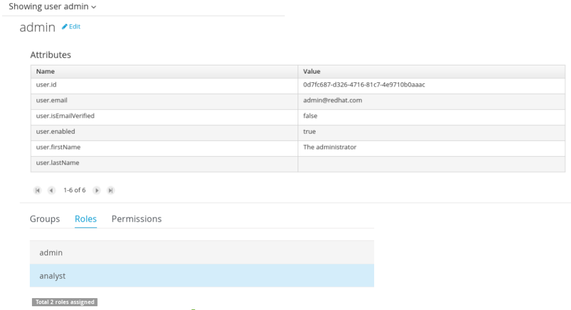Sort by the Name column header

coord(46,72)
